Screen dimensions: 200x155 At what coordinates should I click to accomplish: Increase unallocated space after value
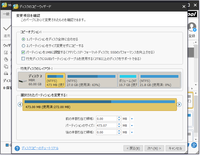119,131
